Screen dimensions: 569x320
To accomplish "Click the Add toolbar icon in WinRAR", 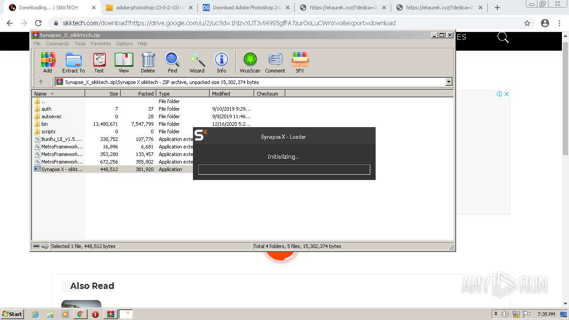I will click(x=48, y=62).
